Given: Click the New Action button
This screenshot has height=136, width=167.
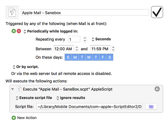Looking at the screenshot, I should pos(27,118).
